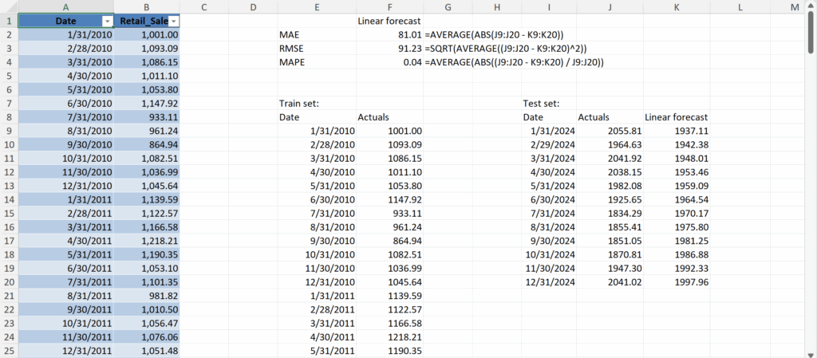Screen dimensions: 817x358
Task: Click the Select All corner triangle
Action: click(8, 7)
